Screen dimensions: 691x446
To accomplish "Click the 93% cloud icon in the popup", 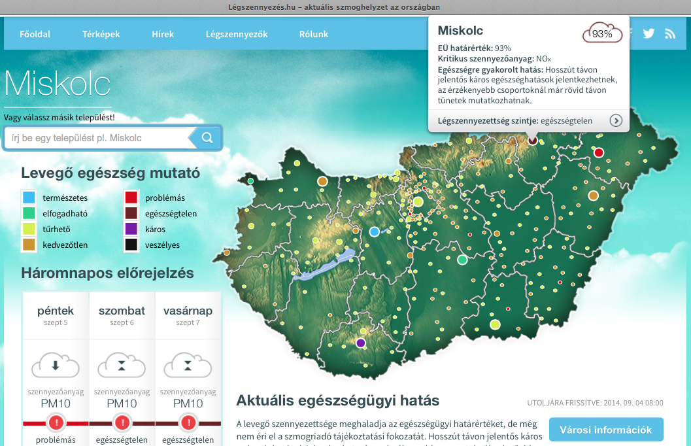I will tap(603, 33).
